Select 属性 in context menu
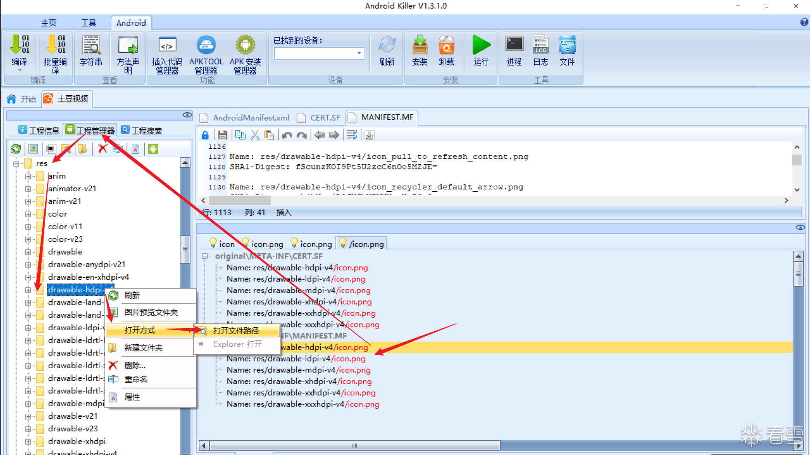The image size is (810, 455). click(151, 397)
